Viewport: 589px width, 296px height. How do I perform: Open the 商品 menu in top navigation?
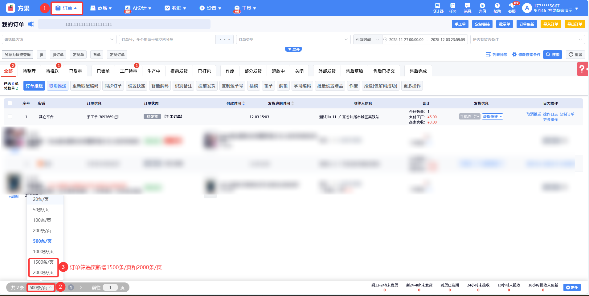pyautogui.click(x=101, y=8)
